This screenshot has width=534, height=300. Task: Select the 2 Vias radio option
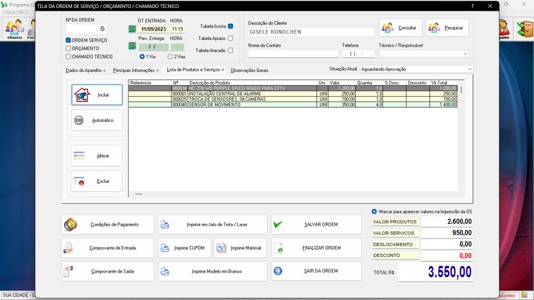tap(172, 57)
